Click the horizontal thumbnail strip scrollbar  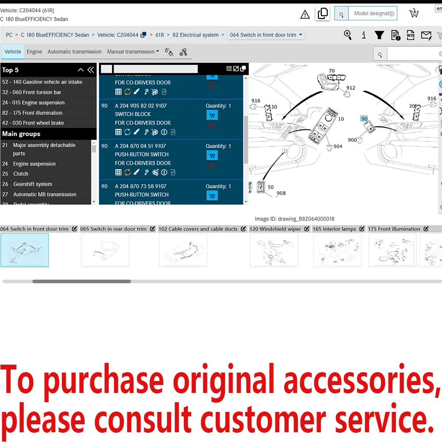(81, 281)
